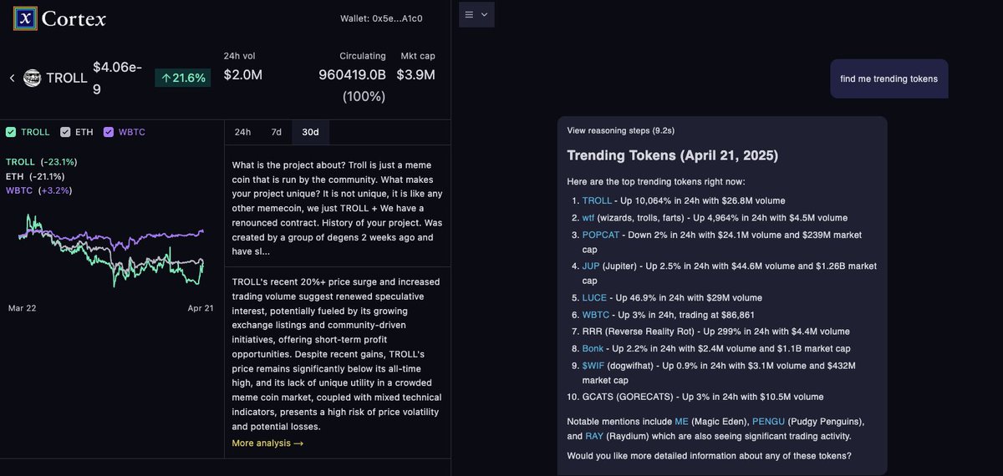The width and height of the screenshot is (1003, 476).
Task: Open the wtf token link
Action: [588, 218]
